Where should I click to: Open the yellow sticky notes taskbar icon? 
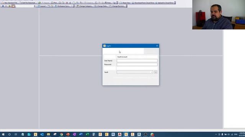coord(49,134)
